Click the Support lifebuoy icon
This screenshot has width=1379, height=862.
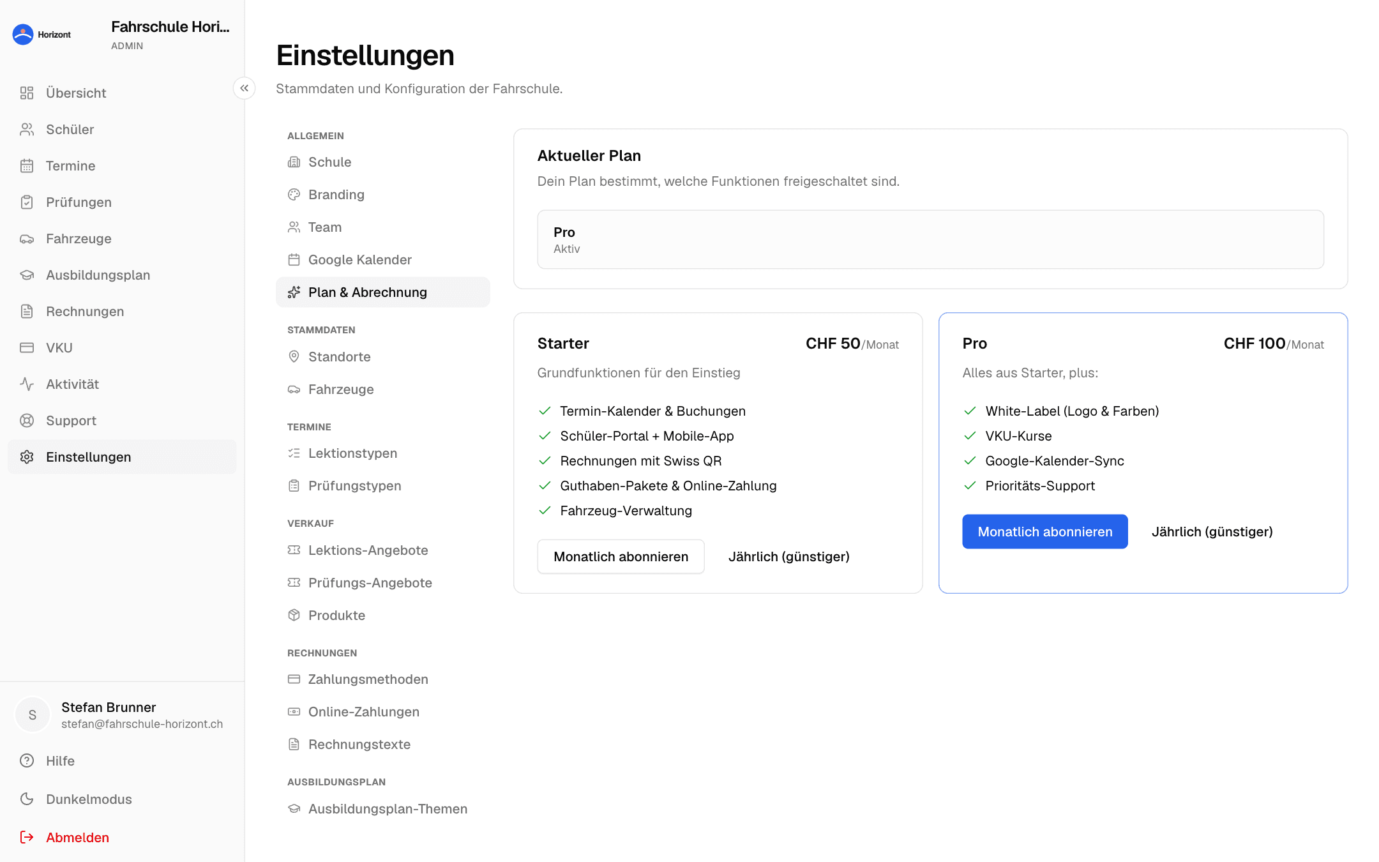pos(27,421)
